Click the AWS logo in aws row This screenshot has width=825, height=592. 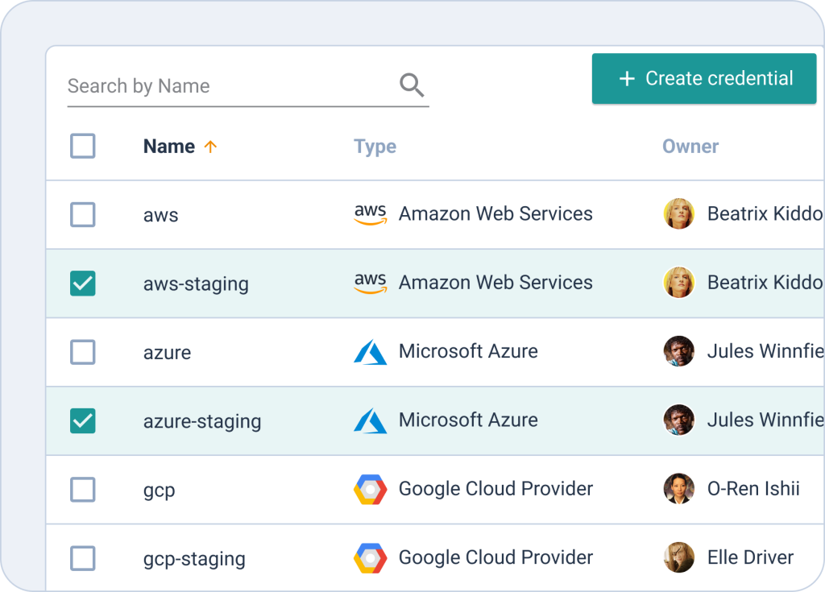click(x=370, y=214)
